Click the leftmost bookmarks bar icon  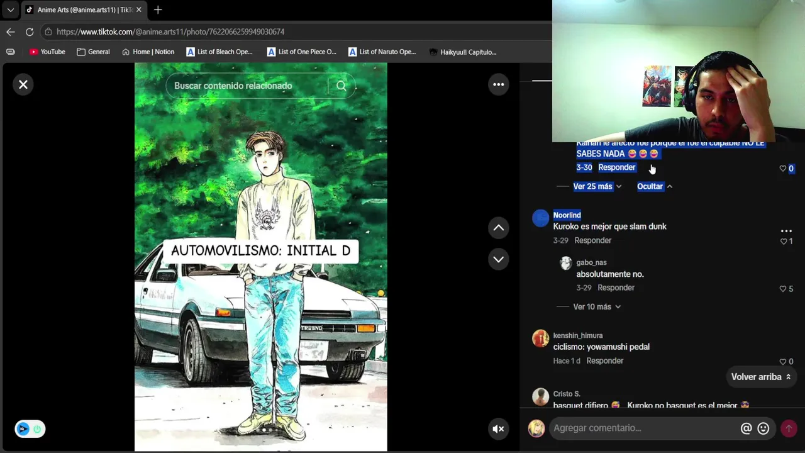click(11, 52)
